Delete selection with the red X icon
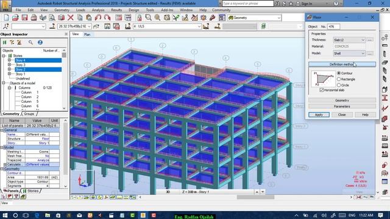390x219 pixels. point(71,18)
